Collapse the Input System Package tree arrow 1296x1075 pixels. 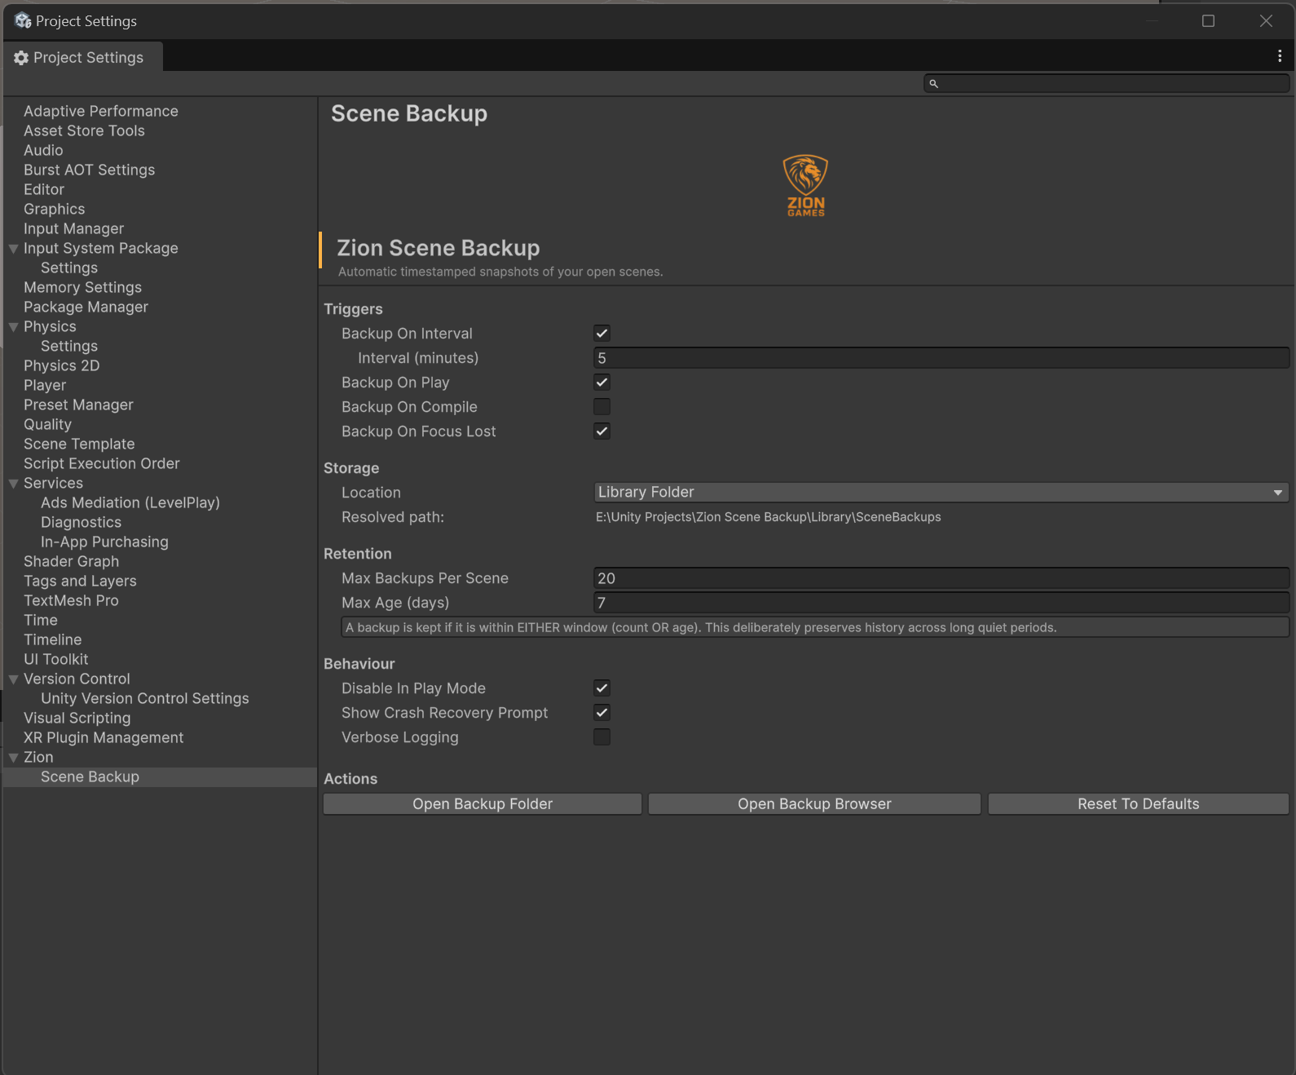point(13,248)
